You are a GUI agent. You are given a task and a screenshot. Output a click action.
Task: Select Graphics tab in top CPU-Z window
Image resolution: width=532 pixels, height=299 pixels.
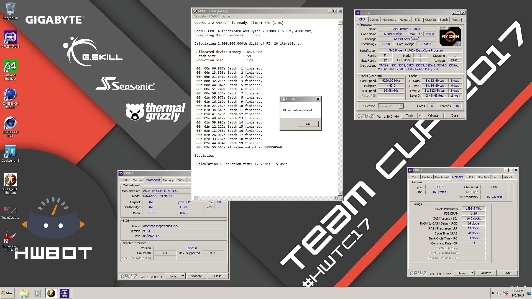pos(431,20)
